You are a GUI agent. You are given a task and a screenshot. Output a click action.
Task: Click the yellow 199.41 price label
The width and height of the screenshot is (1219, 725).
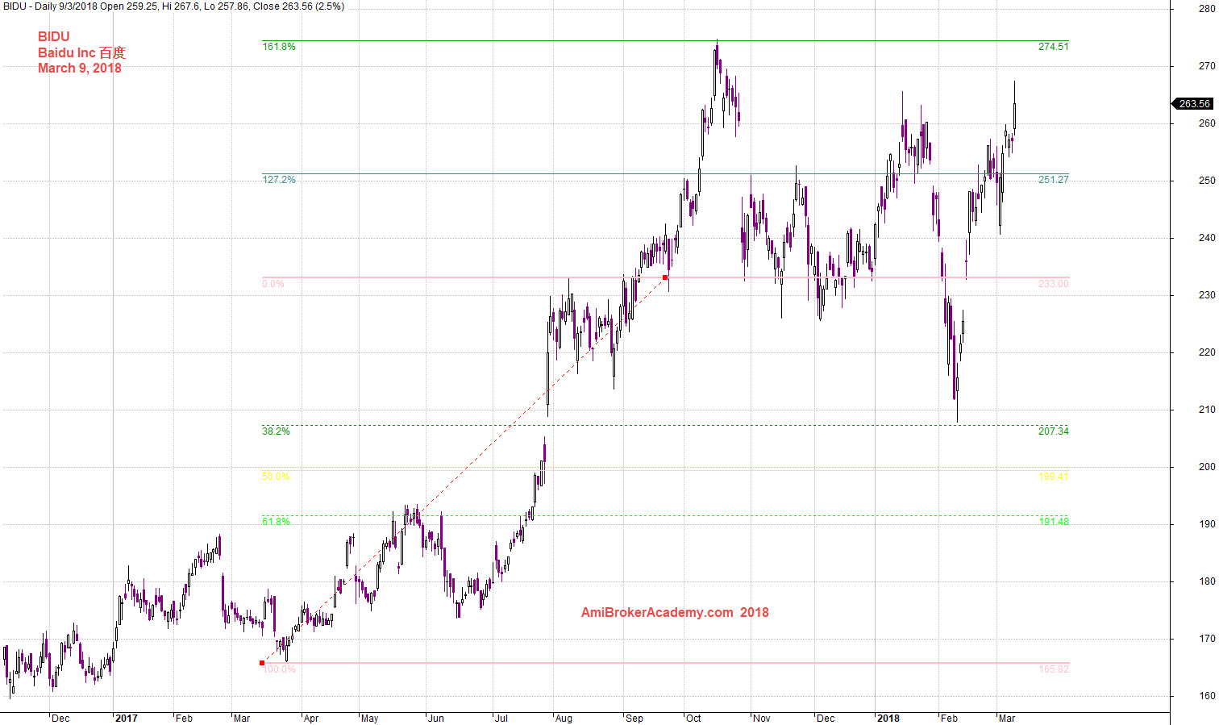point(1053,477)
